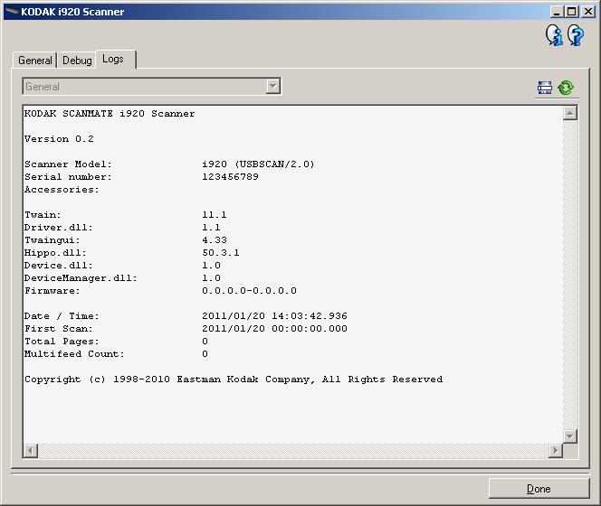Click the Hippo.dll version 50.3.1
This screenshot has width=601, height=506.
coord(221,253)
